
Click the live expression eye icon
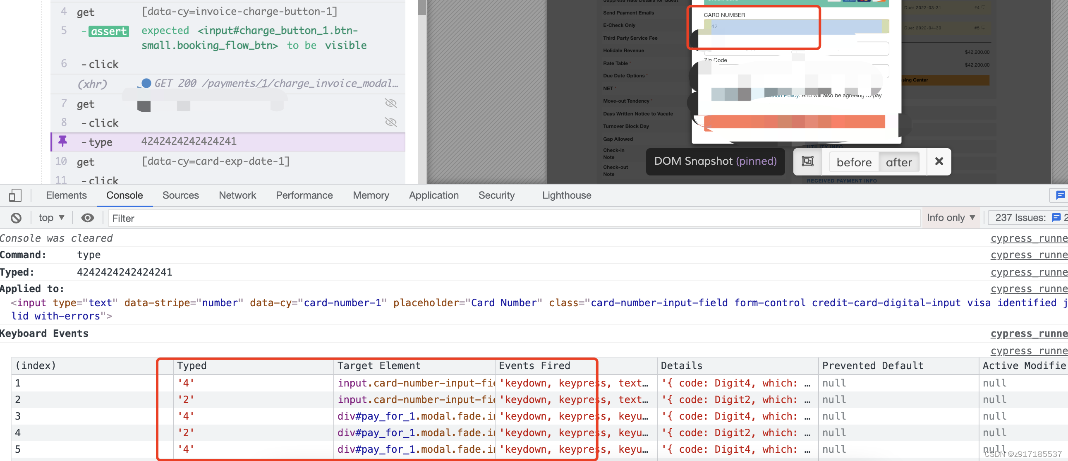point(87,218)
